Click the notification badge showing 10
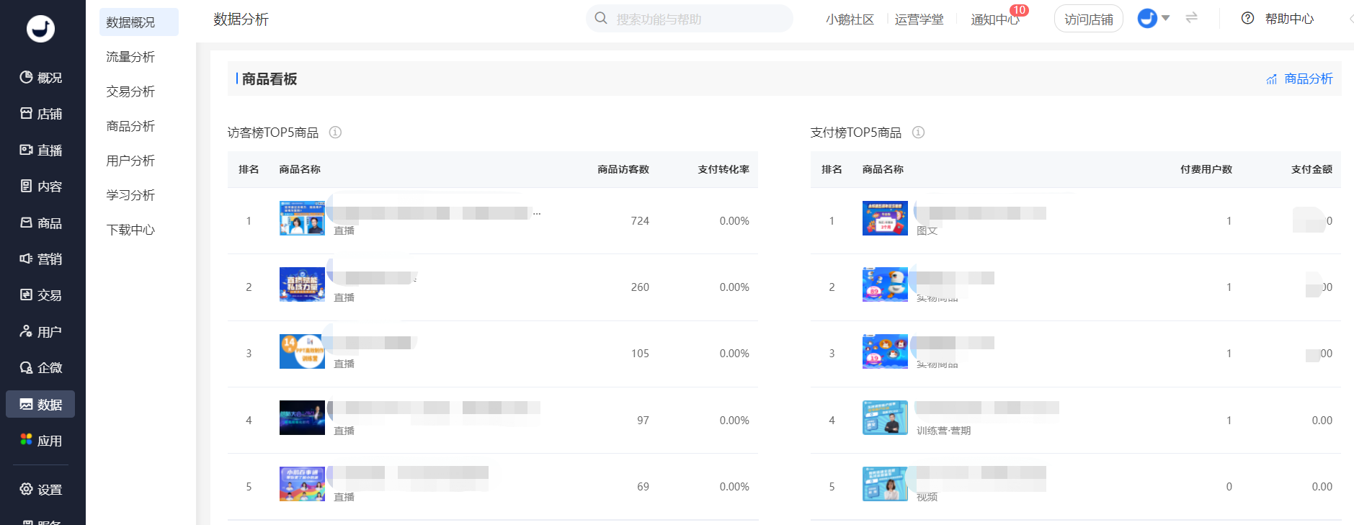Viewport: 1354px width, 525px height. (1019, 10)
